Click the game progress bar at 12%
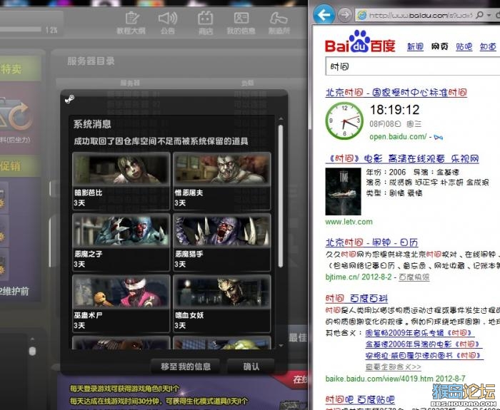Viewport: 500px width, 410px height. (21, 29)
